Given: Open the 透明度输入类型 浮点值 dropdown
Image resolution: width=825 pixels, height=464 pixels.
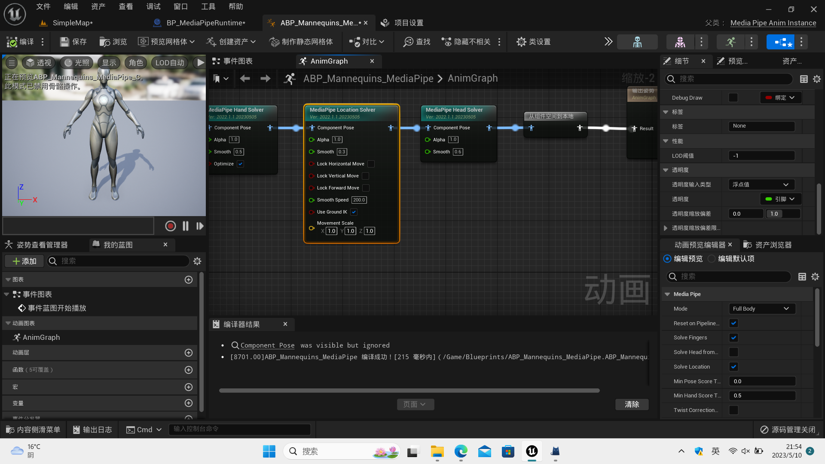Looking at the screenshot, I should 761,184.
